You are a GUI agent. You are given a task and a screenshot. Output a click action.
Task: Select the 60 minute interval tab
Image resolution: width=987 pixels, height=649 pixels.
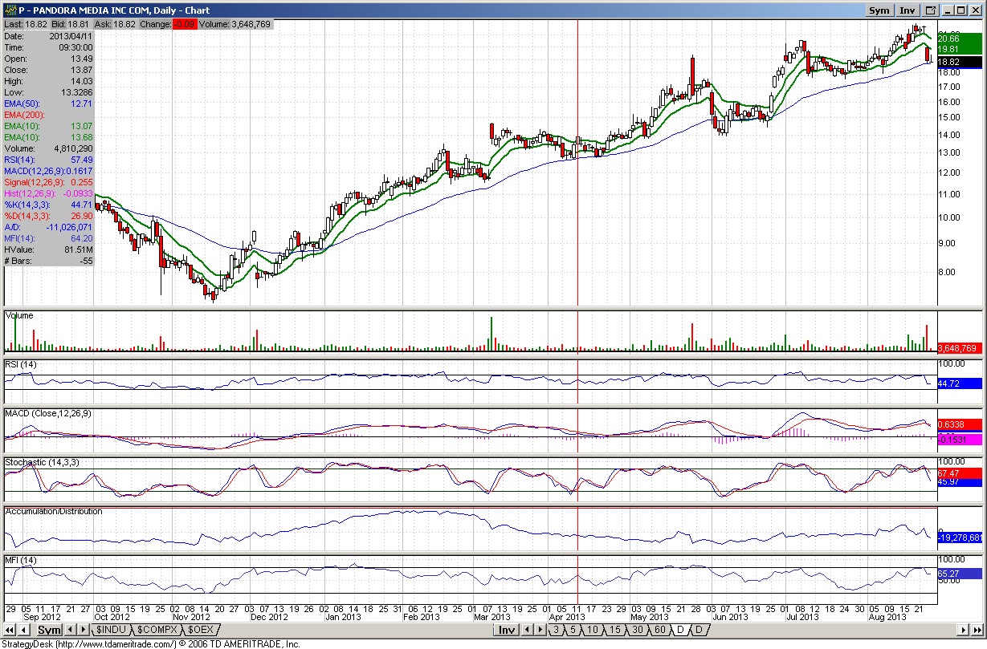[659, 630]
